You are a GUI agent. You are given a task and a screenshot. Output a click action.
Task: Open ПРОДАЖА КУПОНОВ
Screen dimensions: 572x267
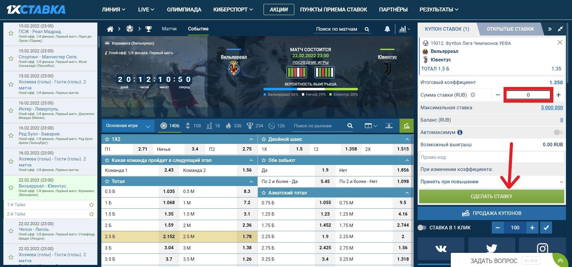491,213
